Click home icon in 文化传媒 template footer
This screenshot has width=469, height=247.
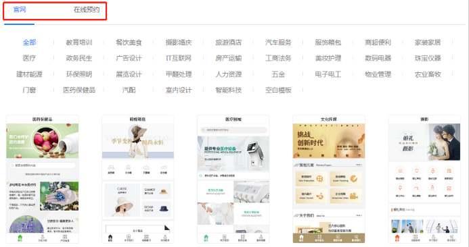(x=302, y=238)
